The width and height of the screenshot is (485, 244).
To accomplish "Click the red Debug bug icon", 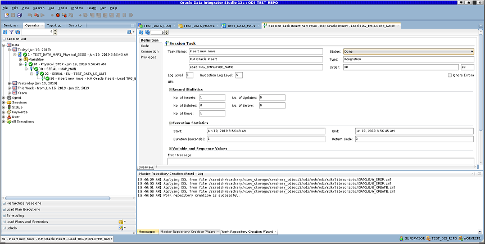I will 57,15.
